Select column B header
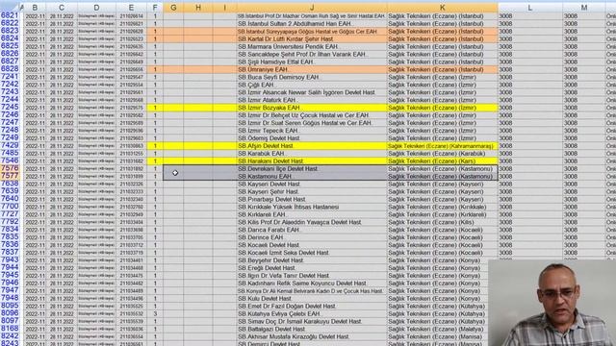The height and width of the screenshot is (346, 616). pos(35,8)
